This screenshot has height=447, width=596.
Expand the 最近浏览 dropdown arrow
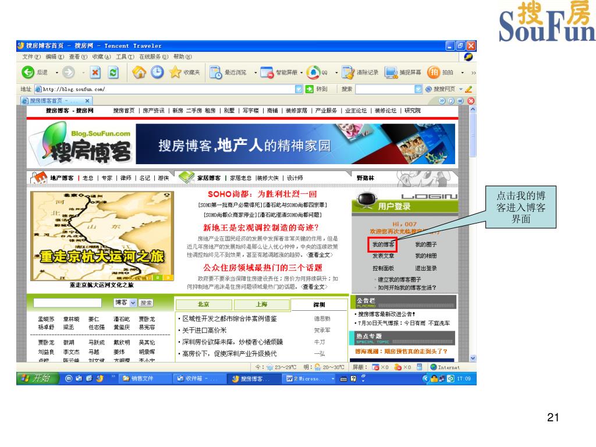pyautogui.click(x=256, y=72)
